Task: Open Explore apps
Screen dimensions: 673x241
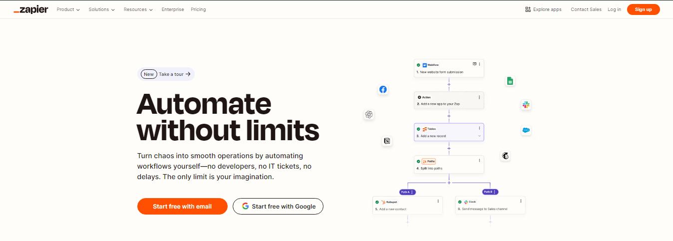Action: [x=543, y=9]
